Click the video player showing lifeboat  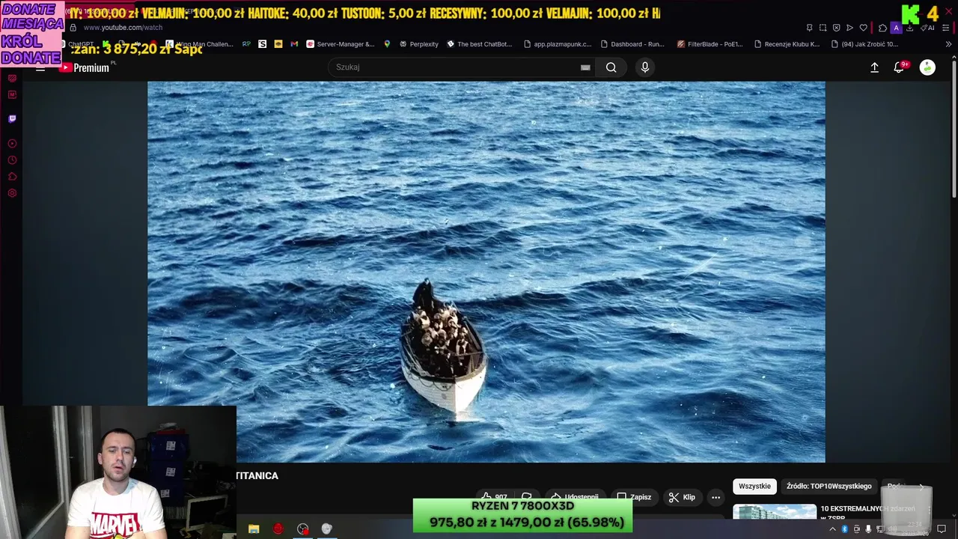(486, 272)
